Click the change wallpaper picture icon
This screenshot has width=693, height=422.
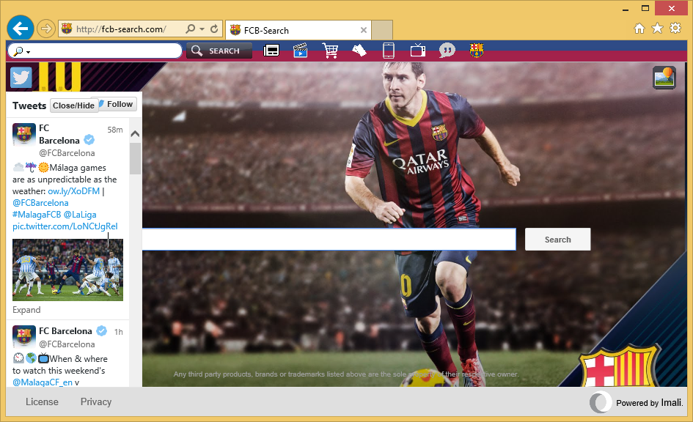point(664,78)
